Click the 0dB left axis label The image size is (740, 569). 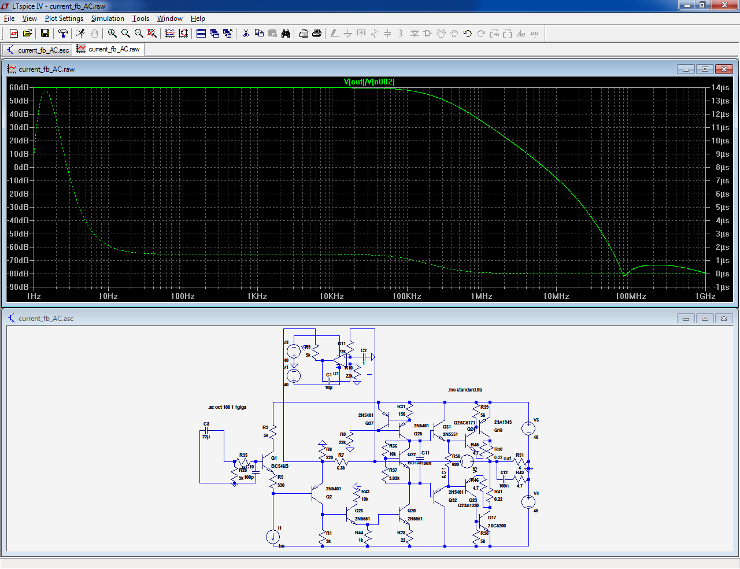point(22,167)
